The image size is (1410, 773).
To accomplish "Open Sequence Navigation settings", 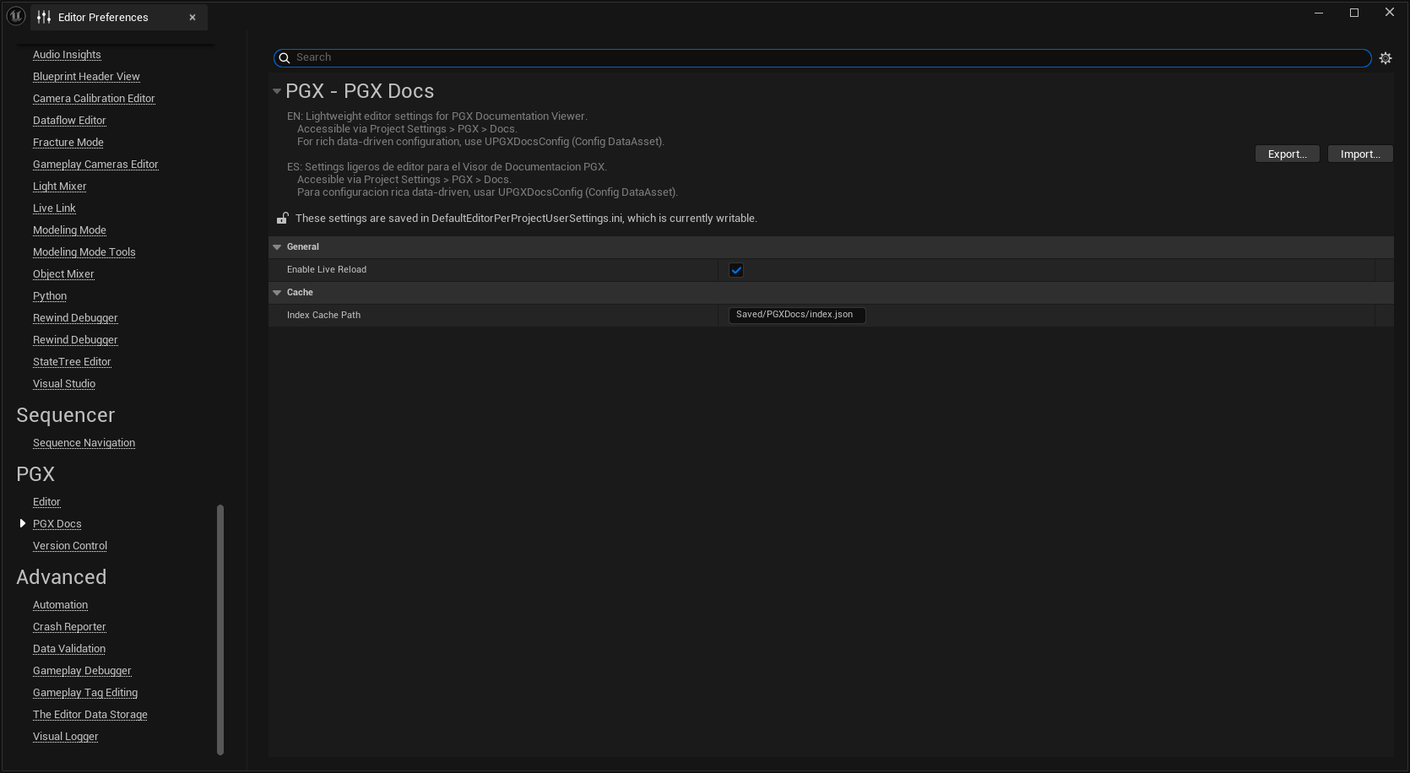I will point(84,443).
